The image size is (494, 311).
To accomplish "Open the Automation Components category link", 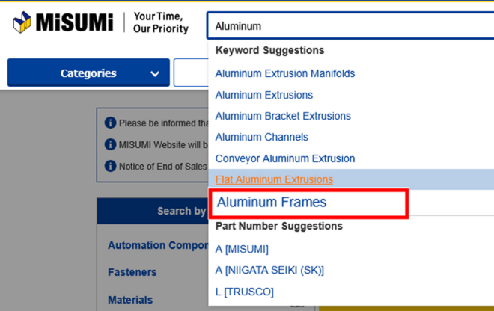I will (157, 245).
